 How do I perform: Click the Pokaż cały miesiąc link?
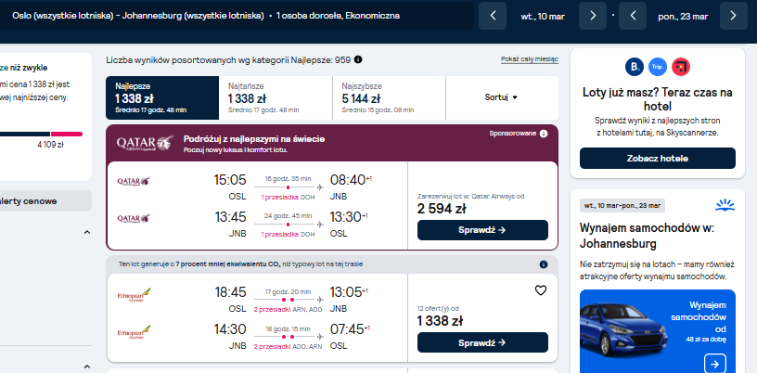click(x=530, y=59)
